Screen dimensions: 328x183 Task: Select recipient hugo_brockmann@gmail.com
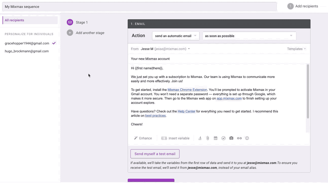pyautogui.click(x=27, y=51)
